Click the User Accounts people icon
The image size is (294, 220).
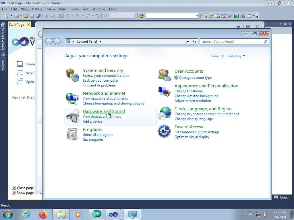click(164, 75)
